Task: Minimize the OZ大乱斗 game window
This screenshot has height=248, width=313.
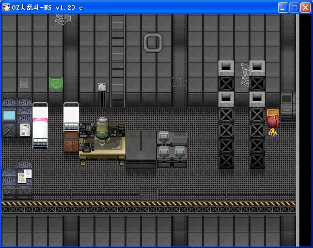Action: [283, 8]
